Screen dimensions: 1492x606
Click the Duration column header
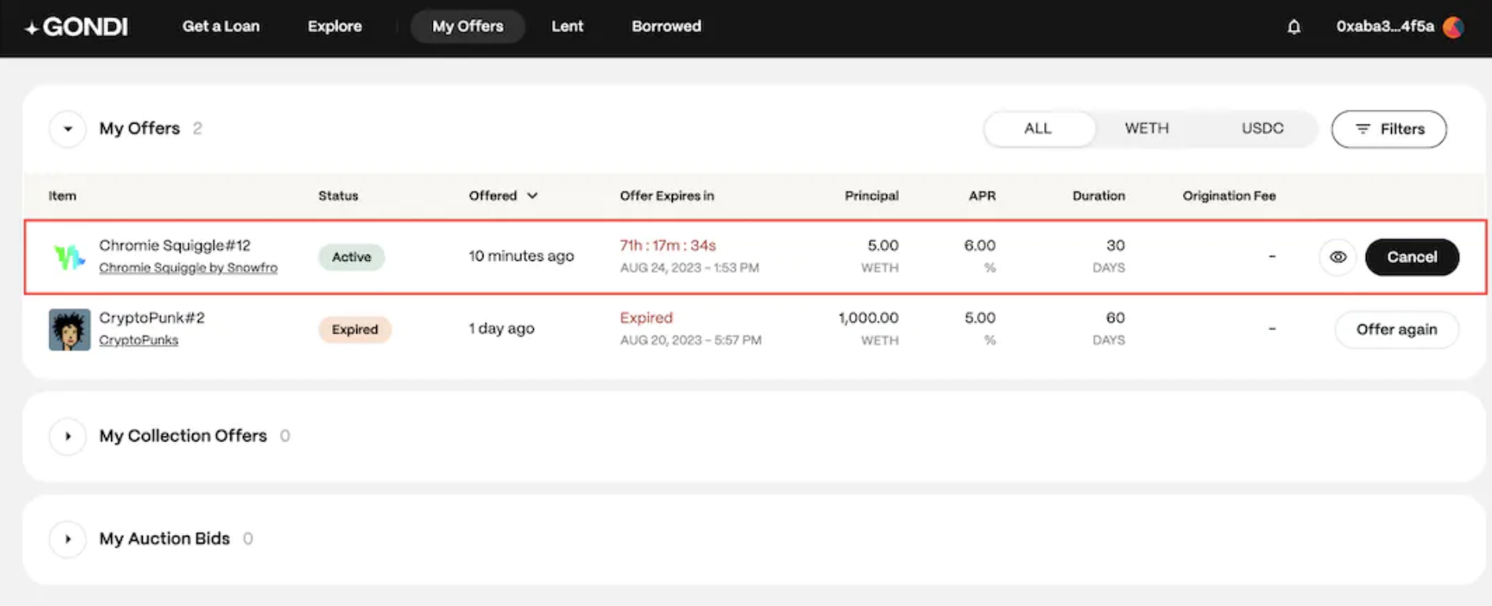pyautogui.click(x=1098, y=195)
